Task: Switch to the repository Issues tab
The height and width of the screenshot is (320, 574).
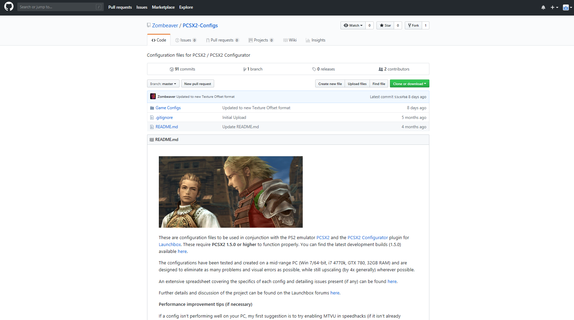Action: click(186, 40)
